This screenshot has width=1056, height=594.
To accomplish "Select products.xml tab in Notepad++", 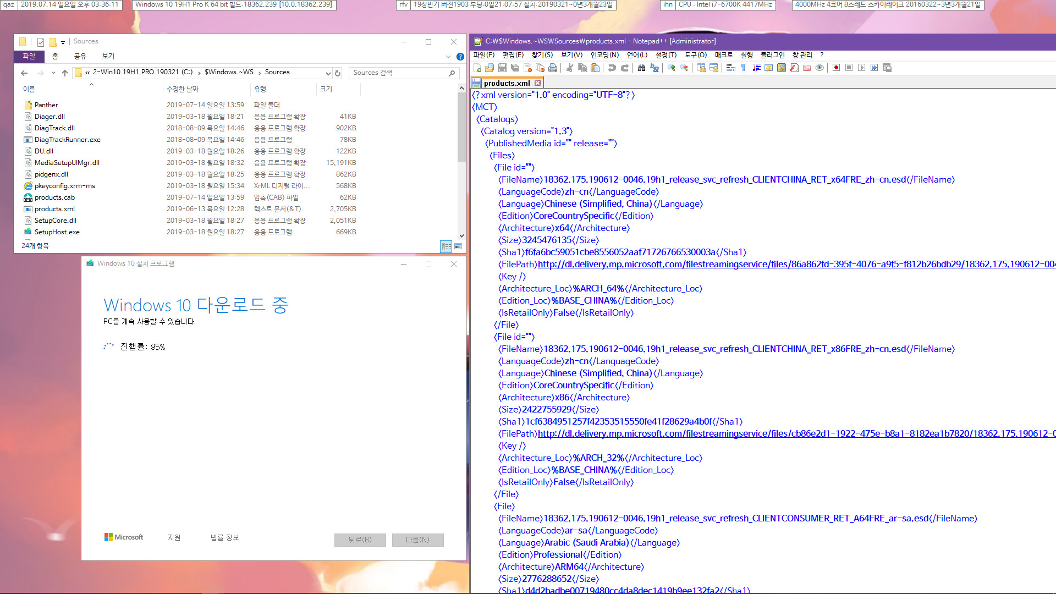I will 507,83.
